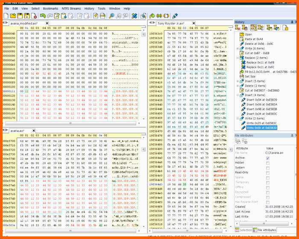
Task: Collapse the Insert (4 items) history group
Action: point(237,95)
